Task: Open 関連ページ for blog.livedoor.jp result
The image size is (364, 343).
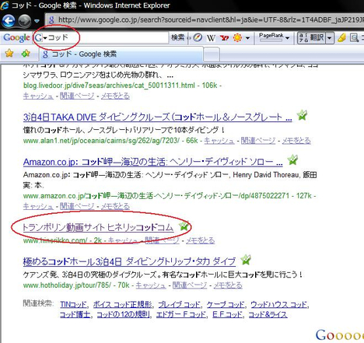Action: [77, 96]
